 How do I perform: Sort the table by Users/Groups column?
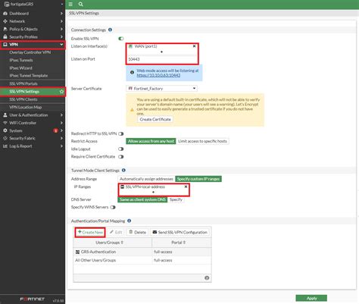tap(112, 243)
